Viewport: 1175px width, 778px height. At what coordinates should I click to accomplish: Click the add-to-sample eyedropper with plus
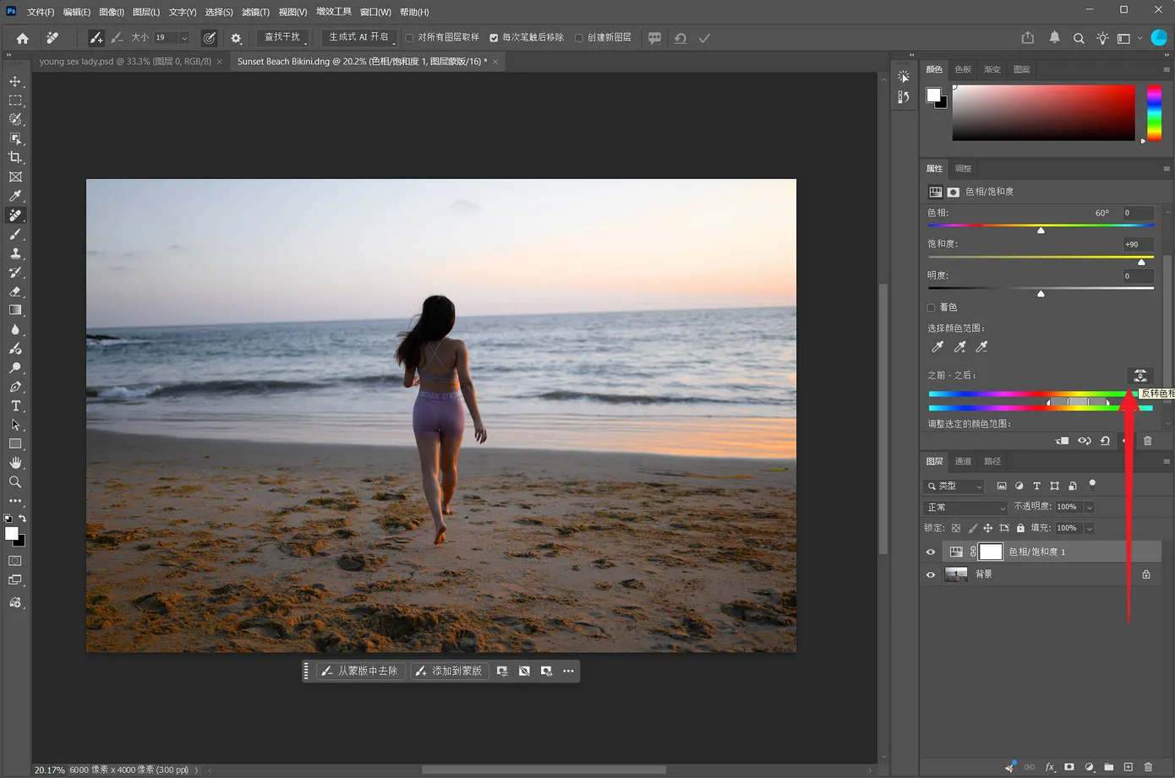pyautogui.click(x=959, y=347)
